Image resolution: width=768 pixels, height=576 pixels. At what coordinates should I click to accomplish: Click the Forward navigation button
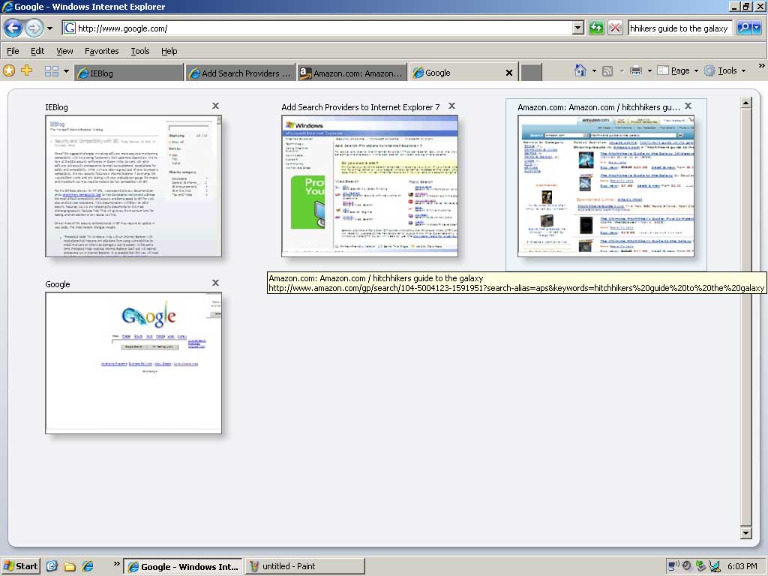[34, 28]
